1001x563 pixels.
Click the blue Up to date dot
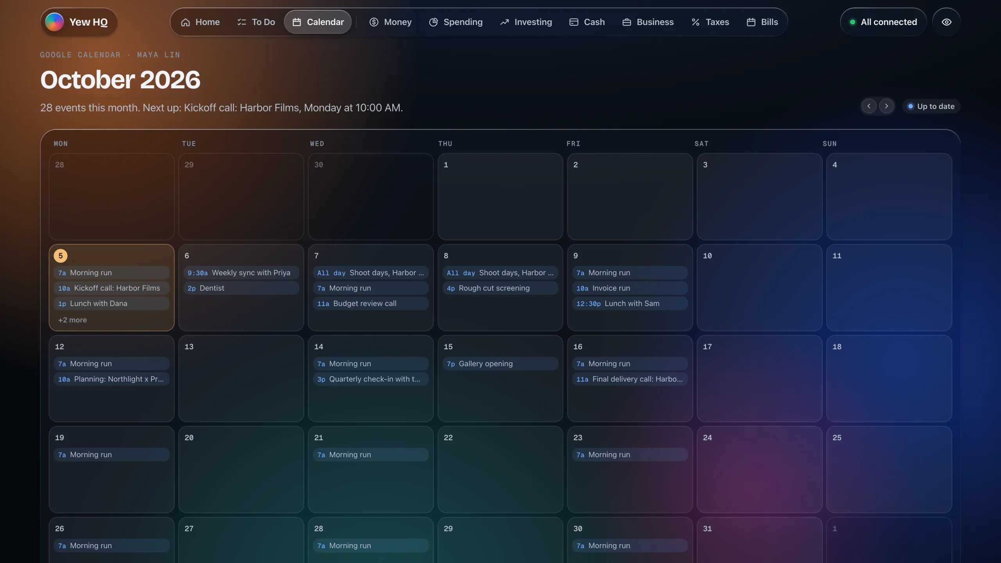click(x=911, y=106)
